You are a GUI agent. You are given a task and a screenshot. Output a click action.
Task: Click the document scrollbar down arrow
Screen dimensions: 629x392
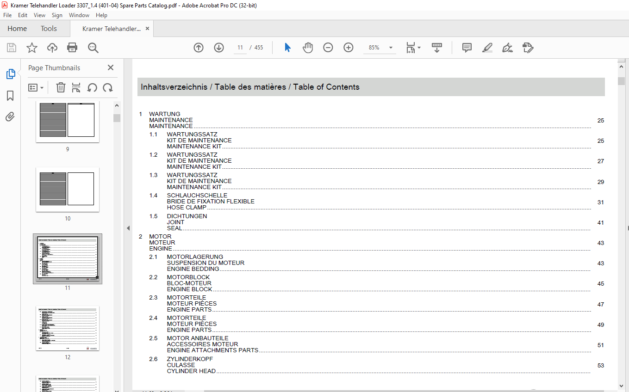(x=621, y=386)
